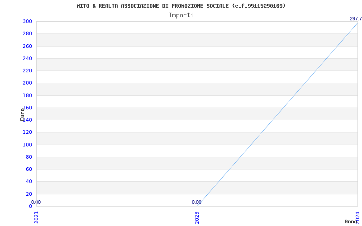Select the 297.7 data label
This screenshot has height=226, width=362.
356,19
